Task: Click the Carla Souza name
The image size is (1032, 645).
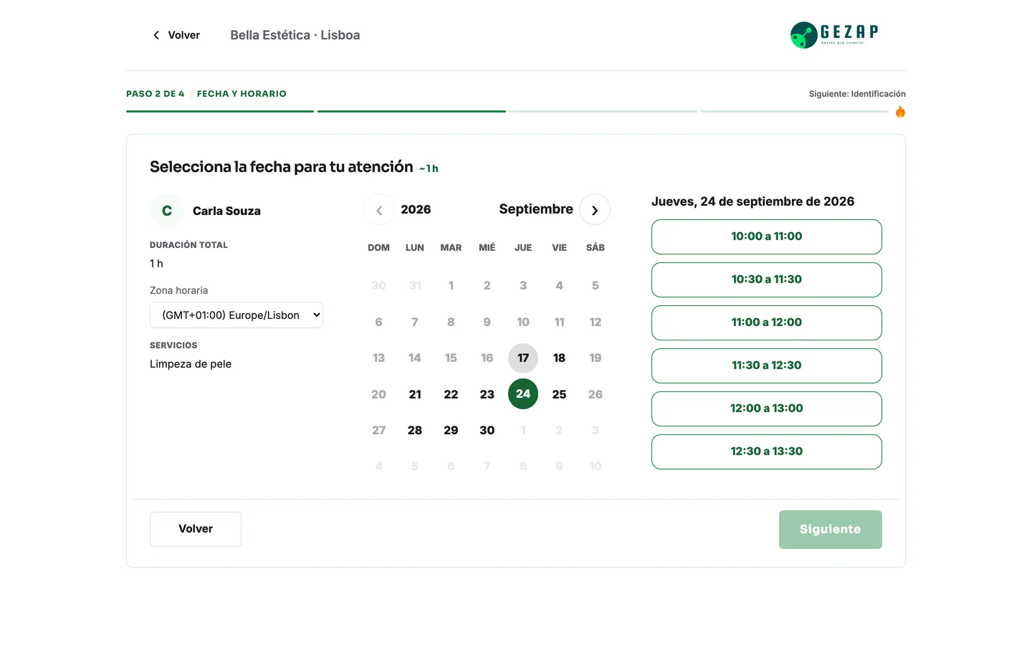Action: click(x=226, y=211)
